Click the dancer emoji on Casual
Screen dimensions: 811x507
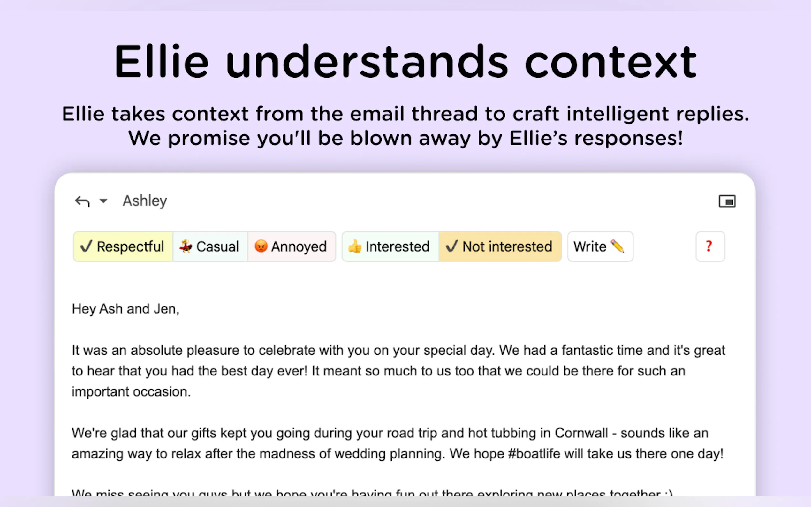pyautogui.click(x=186, y=246)
